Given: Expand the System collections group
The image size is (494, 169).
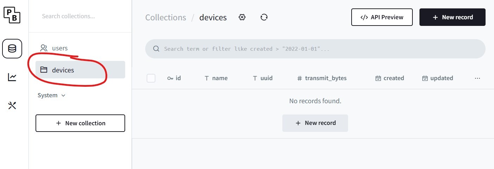Looking at the screenshot, I should tap(51, 96).
